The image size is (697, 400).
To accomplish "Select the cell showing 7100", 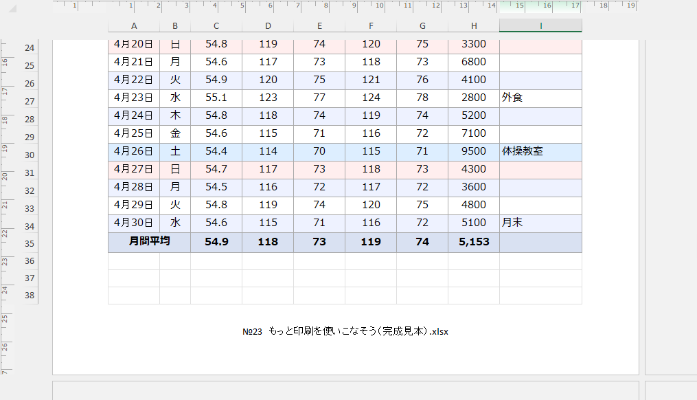I will (474, 133).
